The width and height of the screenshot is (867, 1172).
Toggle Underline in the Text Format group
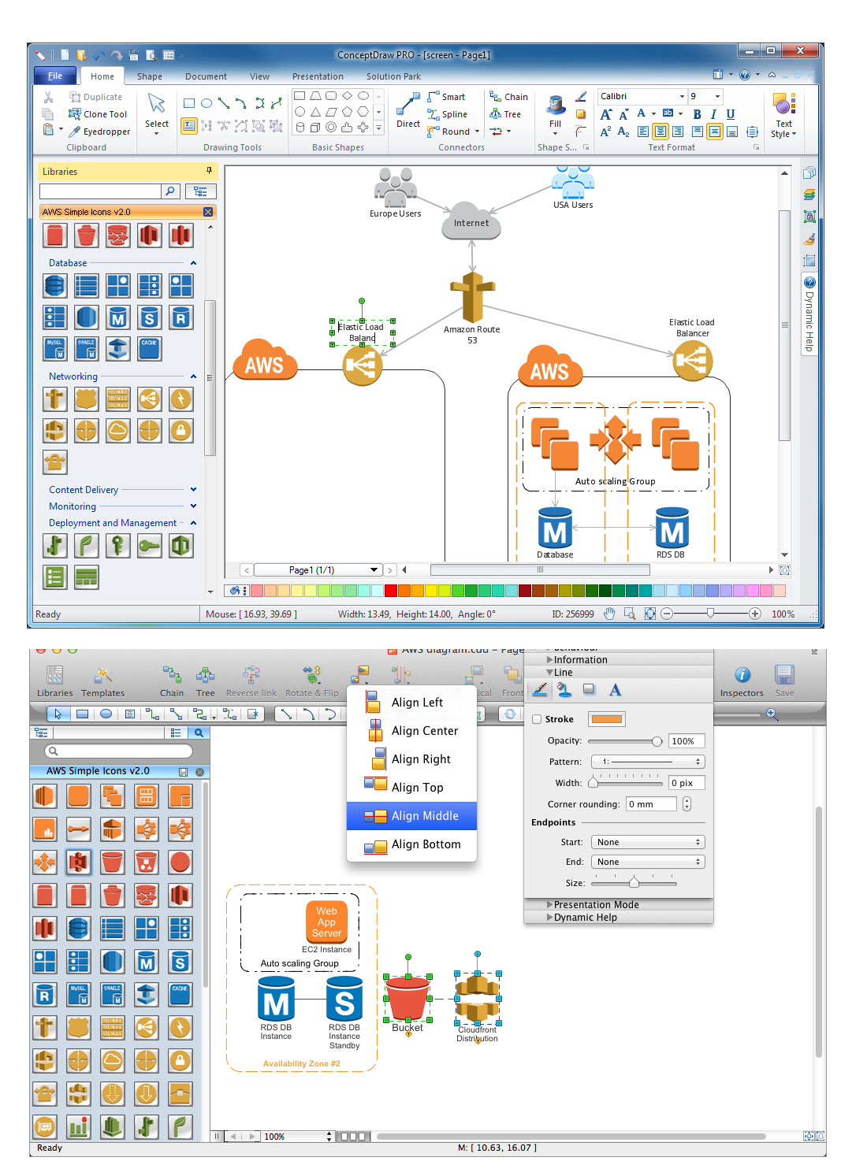(x=731, y=114)
